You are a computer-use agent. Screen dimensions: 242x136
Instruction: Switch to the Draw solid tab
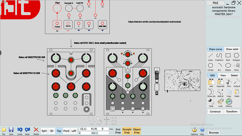pyautogui.click(x=232, y=49)
